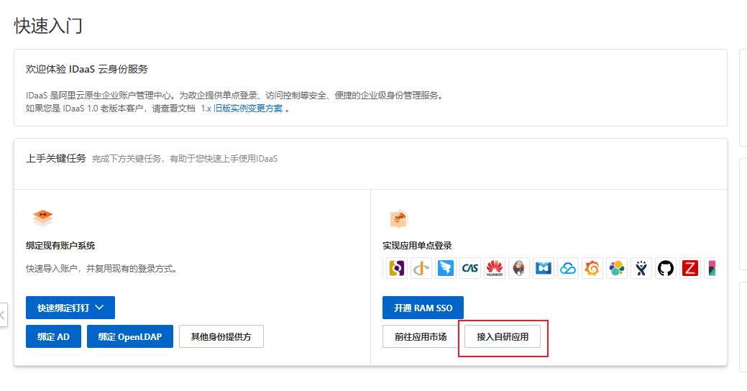Expand the collapsed sidebar with left-edge arrow

coord(3,315)
